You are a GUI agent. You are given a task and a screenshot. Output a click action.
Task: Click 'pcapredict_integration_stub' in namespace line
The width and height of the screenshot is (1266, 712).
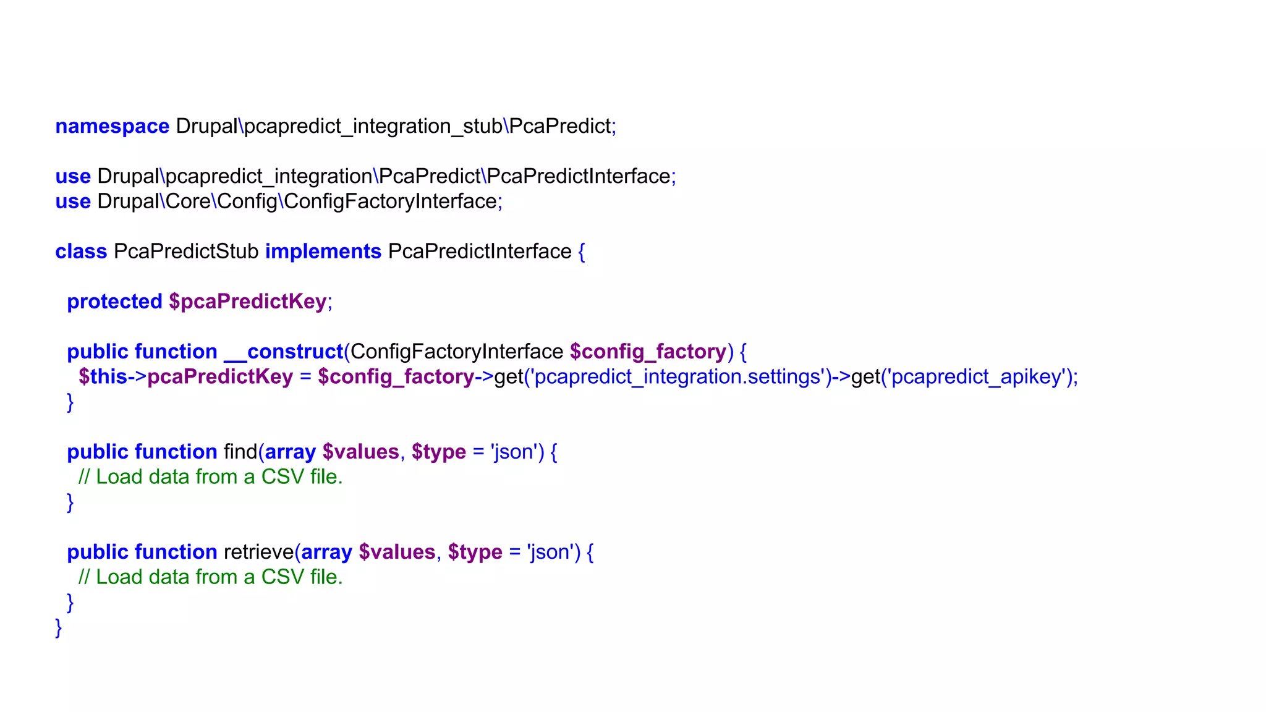[373, 127]
